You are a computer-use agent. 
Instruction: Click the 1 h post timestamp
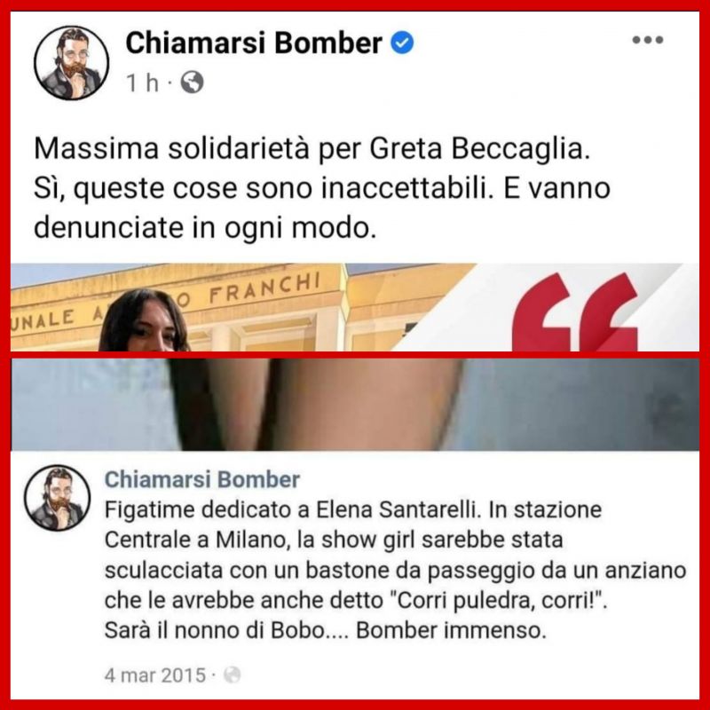[142, 83]
